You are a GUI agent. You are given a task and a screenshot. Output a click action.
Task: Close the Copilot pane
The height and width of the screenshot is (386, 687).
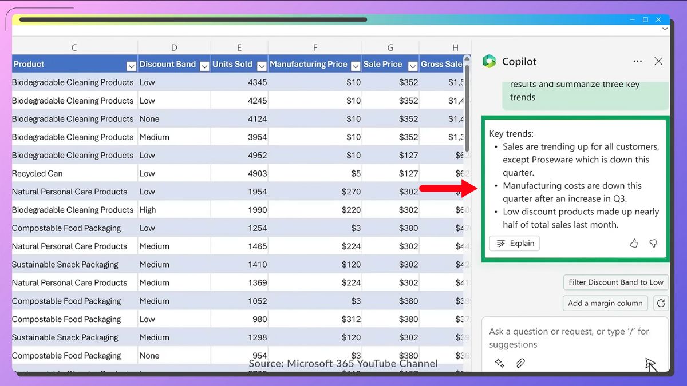[x=658, y=61]
